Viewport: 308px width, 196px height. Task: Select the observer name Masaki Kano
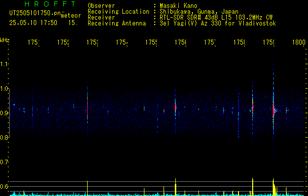click(178, 6)
